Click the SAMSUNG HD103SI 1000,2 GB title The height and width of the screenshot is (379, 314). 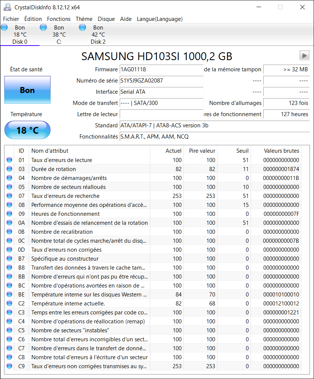(x=157, y=56)
